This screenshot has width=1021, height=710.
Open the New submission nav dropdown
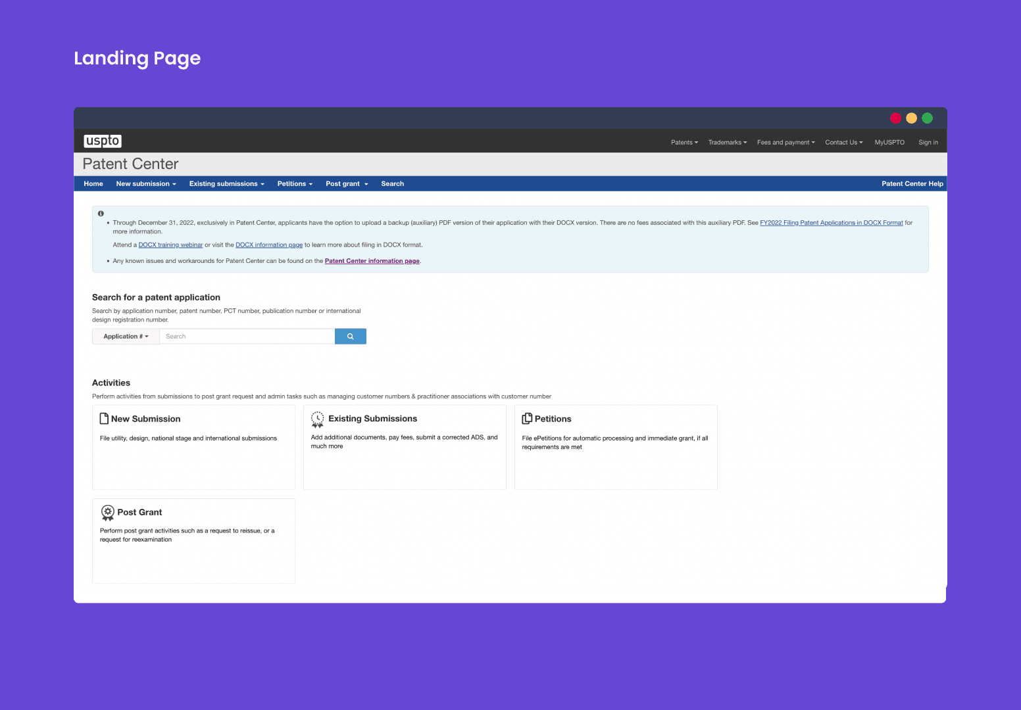point(146,184)
